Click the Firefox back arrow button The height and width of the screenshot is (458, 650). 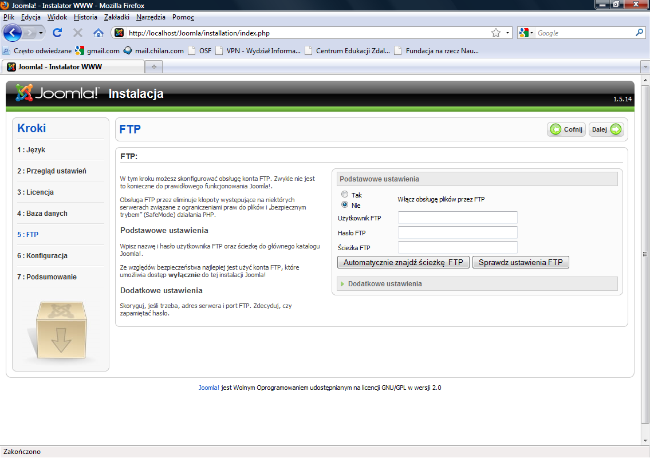(13, 33)
